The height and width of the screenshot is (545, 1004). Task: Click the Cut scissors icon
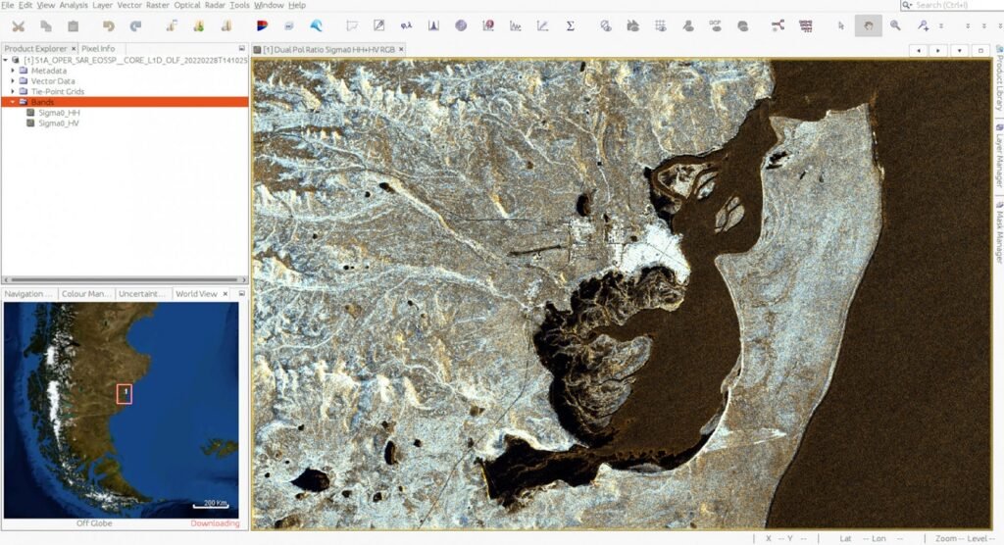tap(18, 26)
